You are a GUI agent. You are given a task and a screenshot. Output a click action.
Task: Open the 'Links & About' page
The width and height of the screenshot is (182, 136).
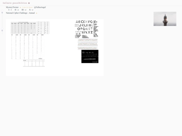[27, 7]
